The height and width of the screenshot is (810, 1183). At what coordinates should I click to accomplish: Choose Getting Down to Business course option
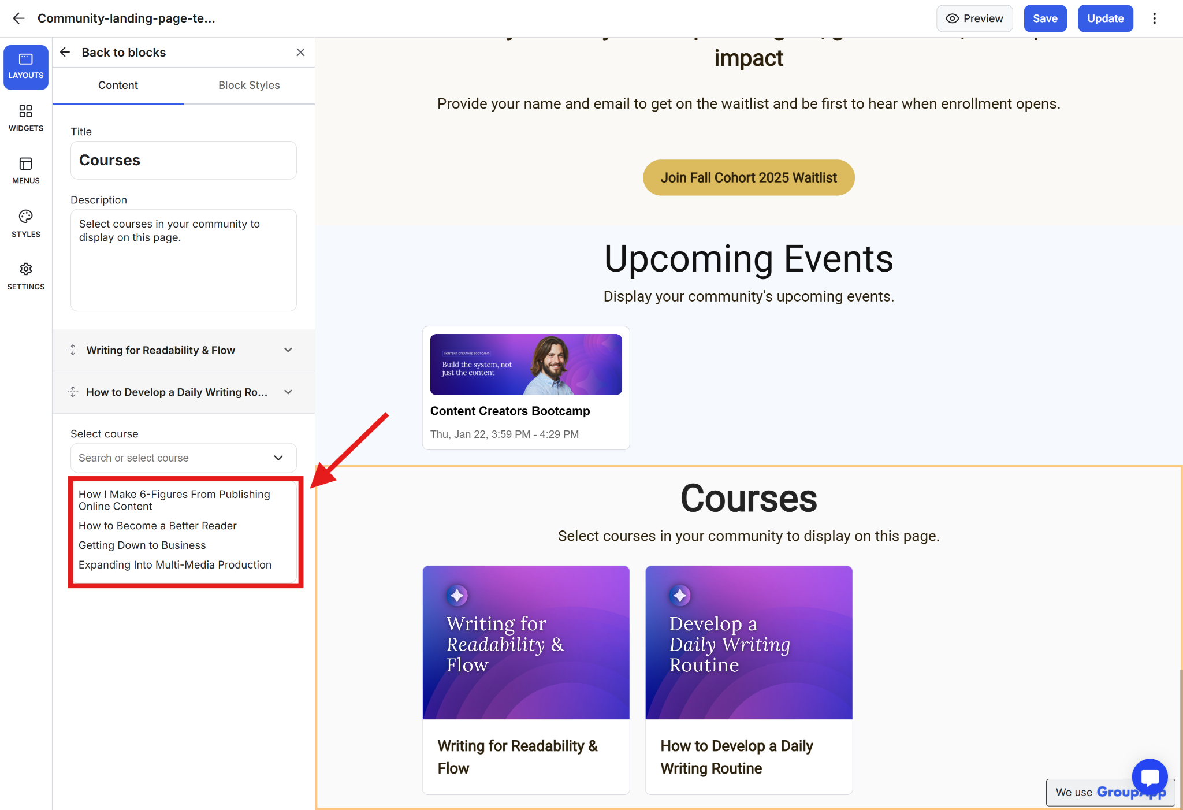142,545
